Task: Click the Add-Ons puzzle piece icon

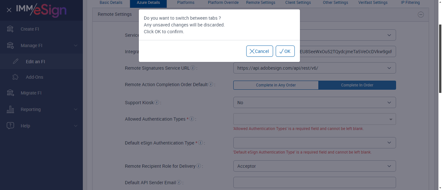Action: pyautogui.click(x=16, y=77)
